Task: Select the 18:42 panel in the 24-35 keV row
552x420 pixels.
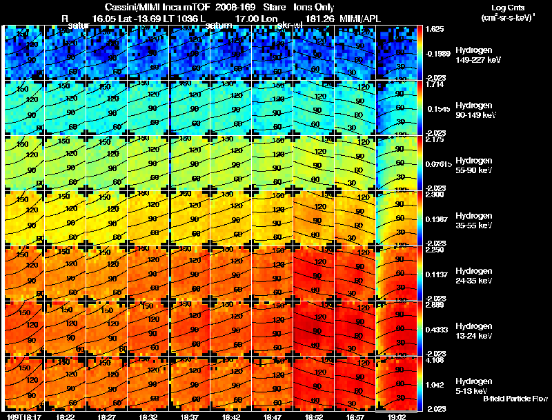Action: (x=231, y=273)
